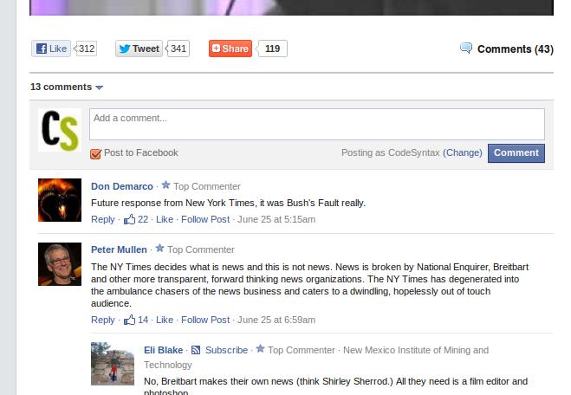The width and height of the screenshot is (571, 395).
Task: Open Eli Blake's profile thumbnail
Action: [x=113, y=364]
